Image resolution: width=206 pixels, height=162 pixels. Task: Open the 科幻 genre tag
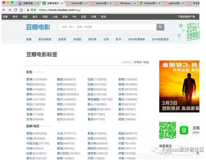(x=29, y=84)
